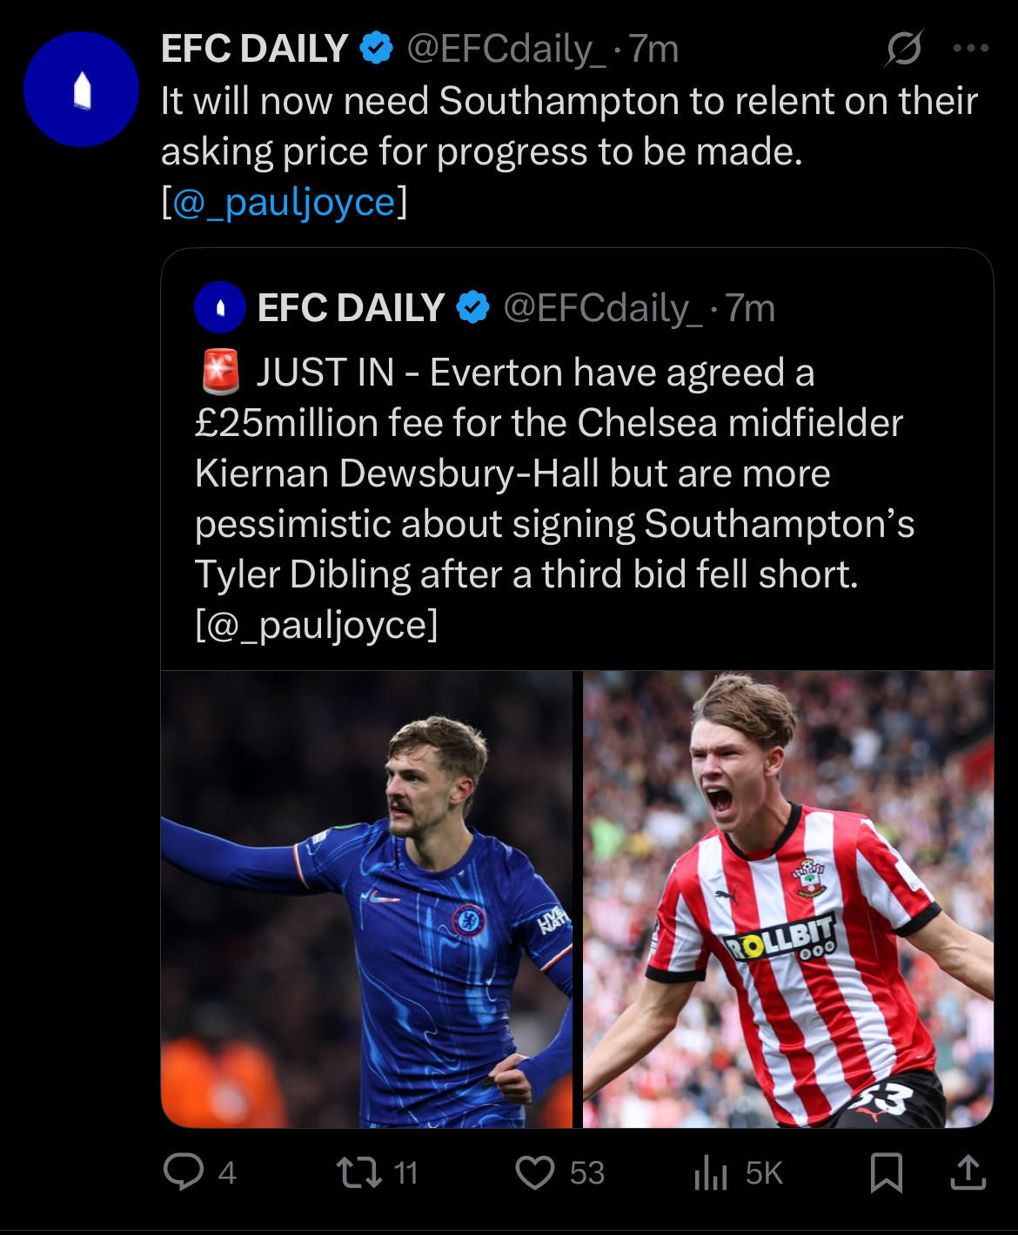Tap the repost arrows icon

pos(359,1171)
